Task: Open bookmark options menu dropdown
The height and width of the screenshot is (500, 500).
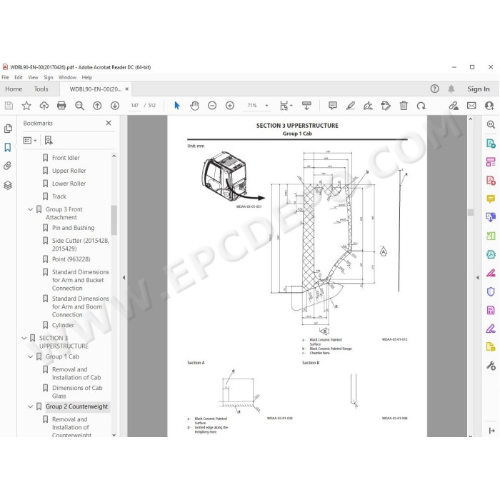Action: [30, 140]
